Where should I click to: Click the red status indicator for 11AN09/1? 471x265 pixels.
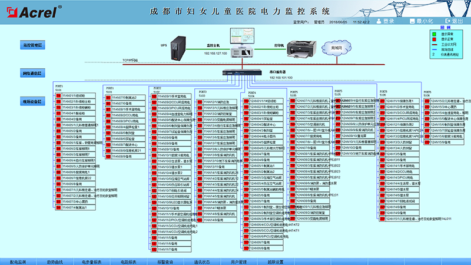pyautogui.click(x=154, y=97)
